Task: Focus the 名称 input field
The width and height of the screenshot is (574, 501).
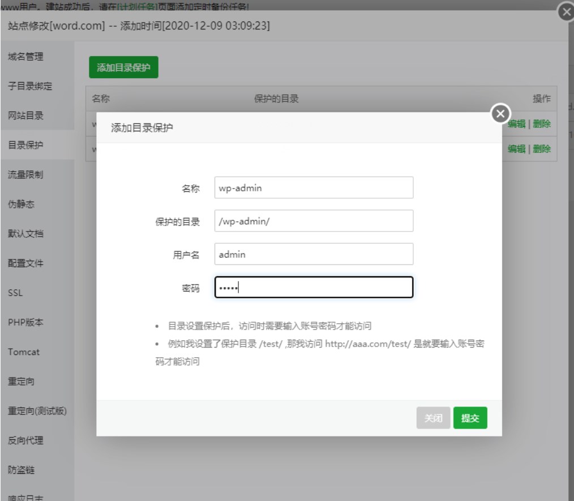Action: 314,189
